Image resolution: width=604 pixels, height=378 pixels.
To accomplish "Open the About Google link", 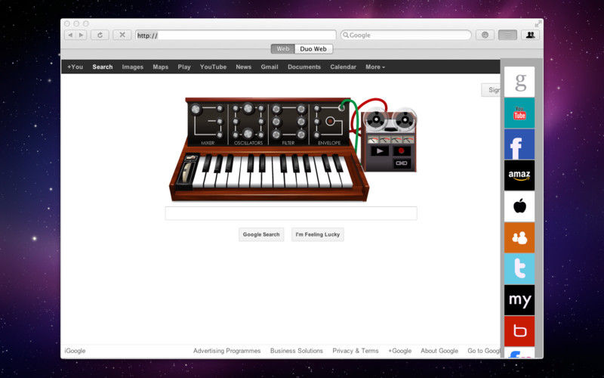I will click(x=439, y=351).
